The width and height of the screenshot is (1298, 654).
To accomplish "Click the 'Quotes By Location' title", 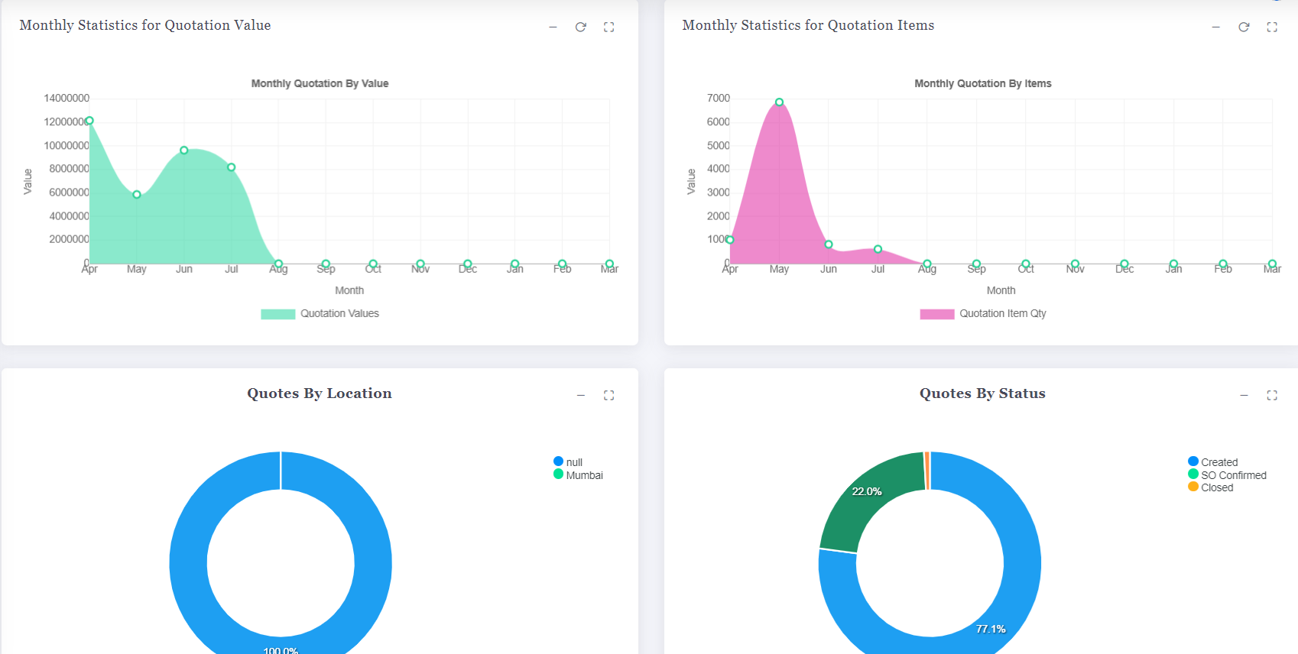I will pos(320,393).
